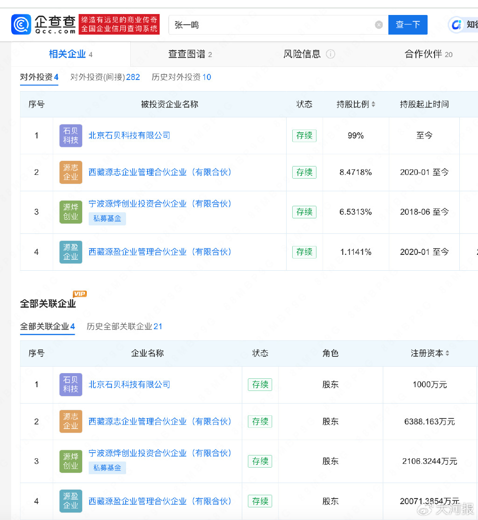Open 北京石贝科技有限公司 in associated companies table
478x520 pixels.
coord(129,384)
